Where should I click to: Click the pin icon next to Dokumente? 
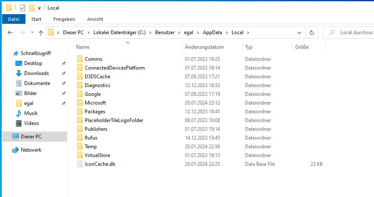(64, 83)
